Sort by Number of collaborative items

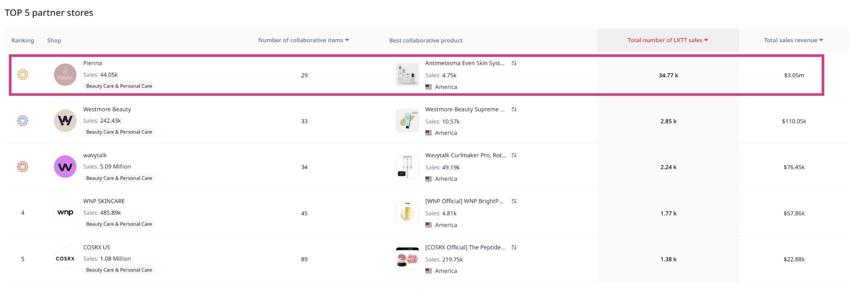coord(303,40)
